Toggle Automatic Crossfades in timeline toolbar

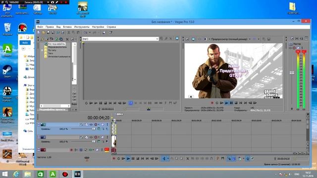234,159
